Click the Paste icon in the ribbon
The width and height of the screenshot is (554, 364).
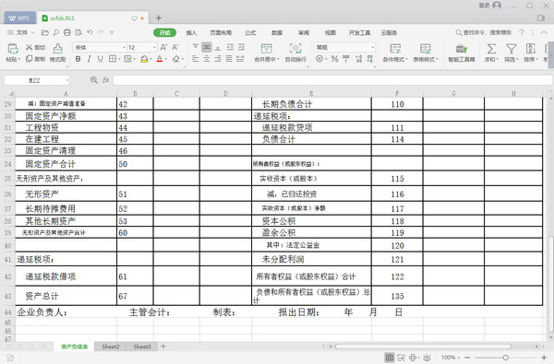pyautogui.click(x=13, y=49)
